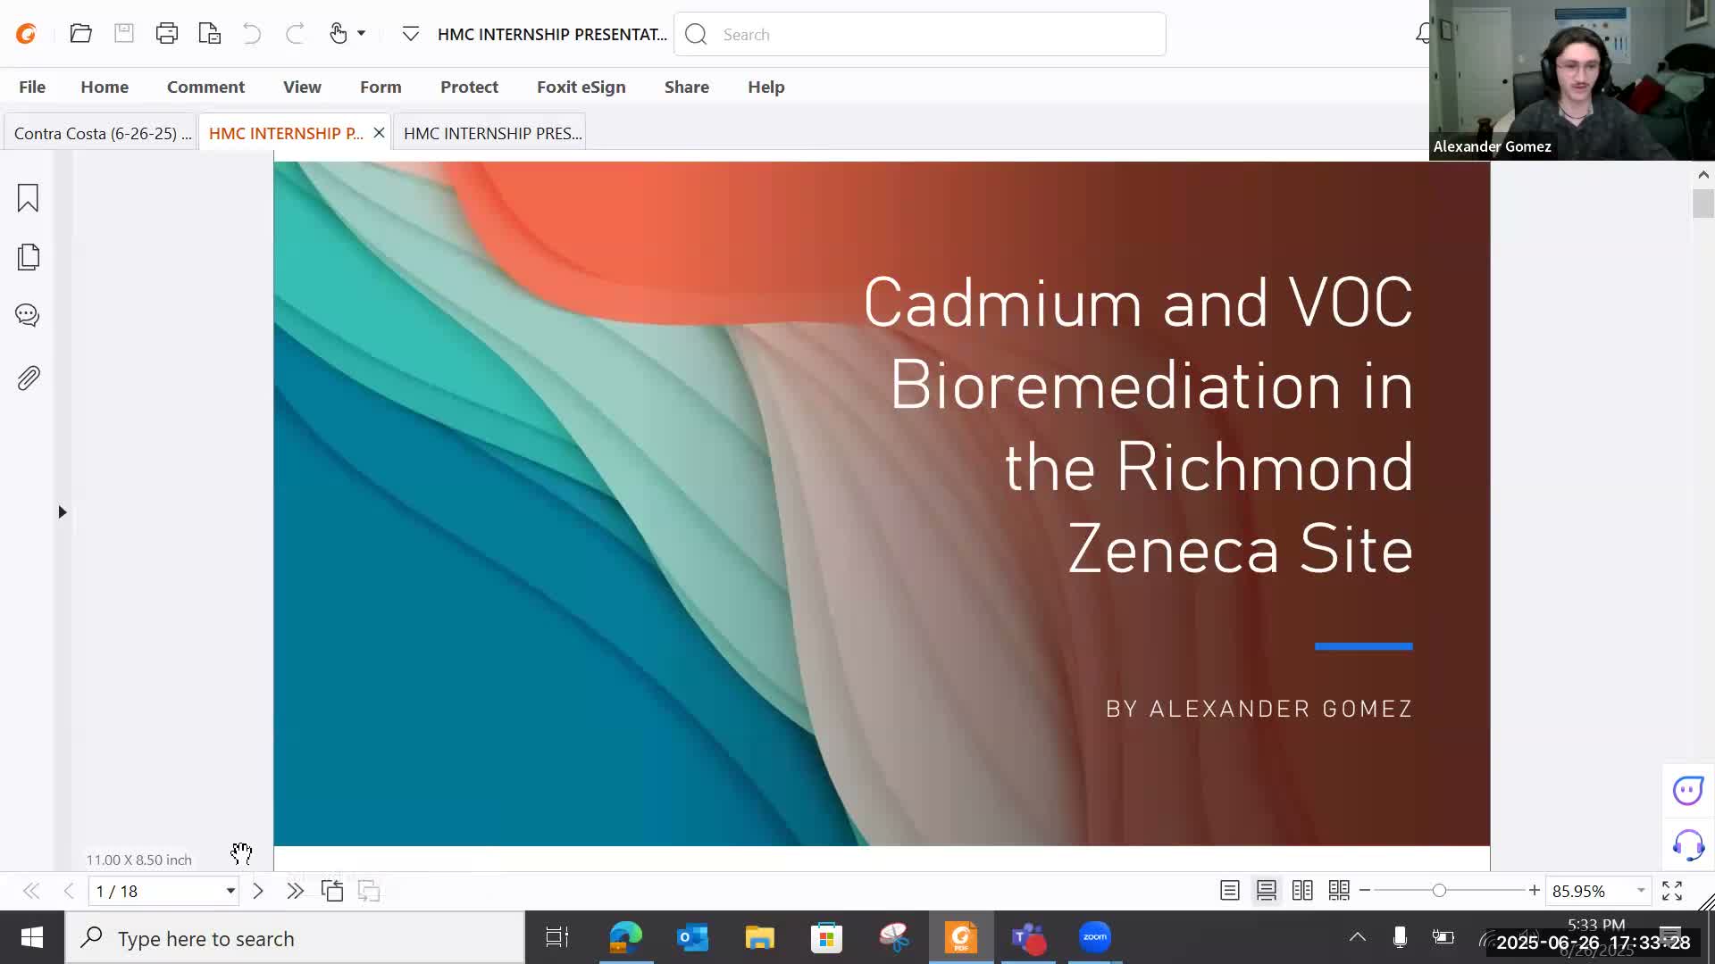Open the Pages thumbnail panel
Viewport: 1715px width, 964px height.
(x=28, y=257)
